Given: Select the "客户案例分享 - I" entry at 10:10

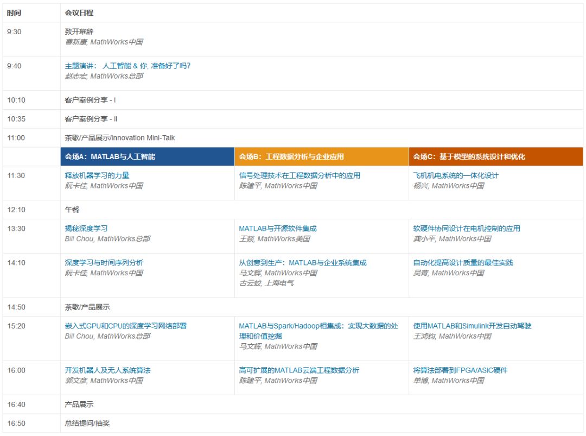Looking at the screenshot, I should coord(91,100).
